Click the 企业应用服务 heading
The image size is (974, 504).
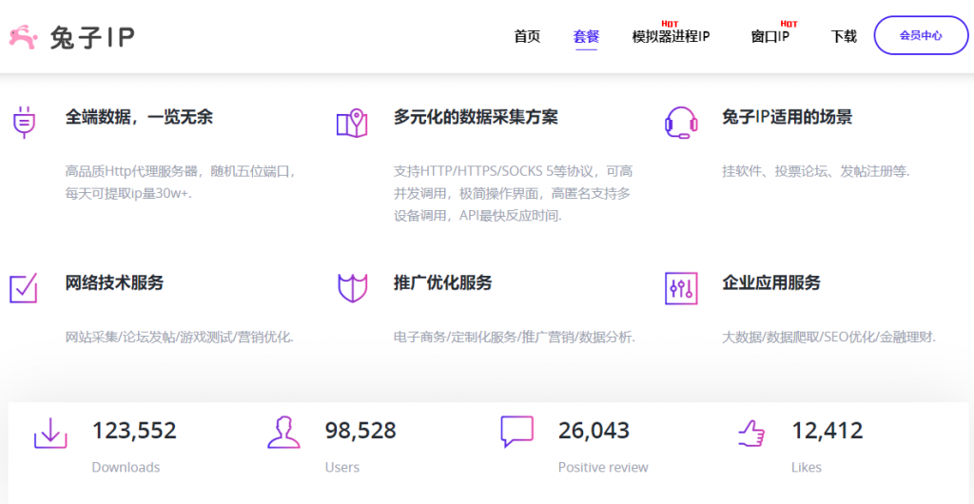click(770, 282)
